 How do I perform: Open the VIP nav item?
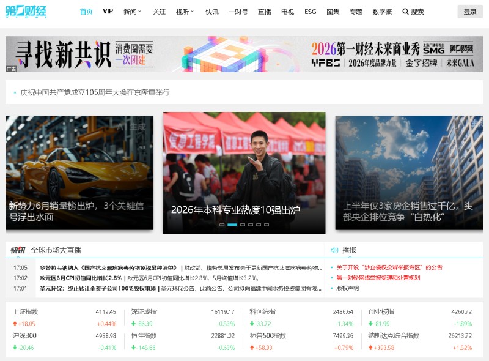click(x=108, y=12)
